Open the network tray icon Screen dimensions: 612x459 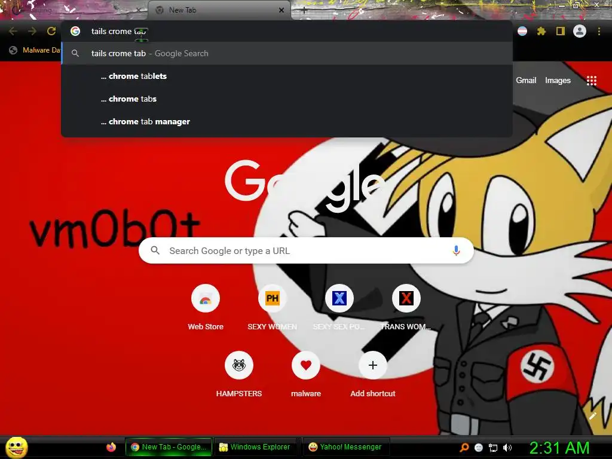pyautogui.click(x=493, y=448)
